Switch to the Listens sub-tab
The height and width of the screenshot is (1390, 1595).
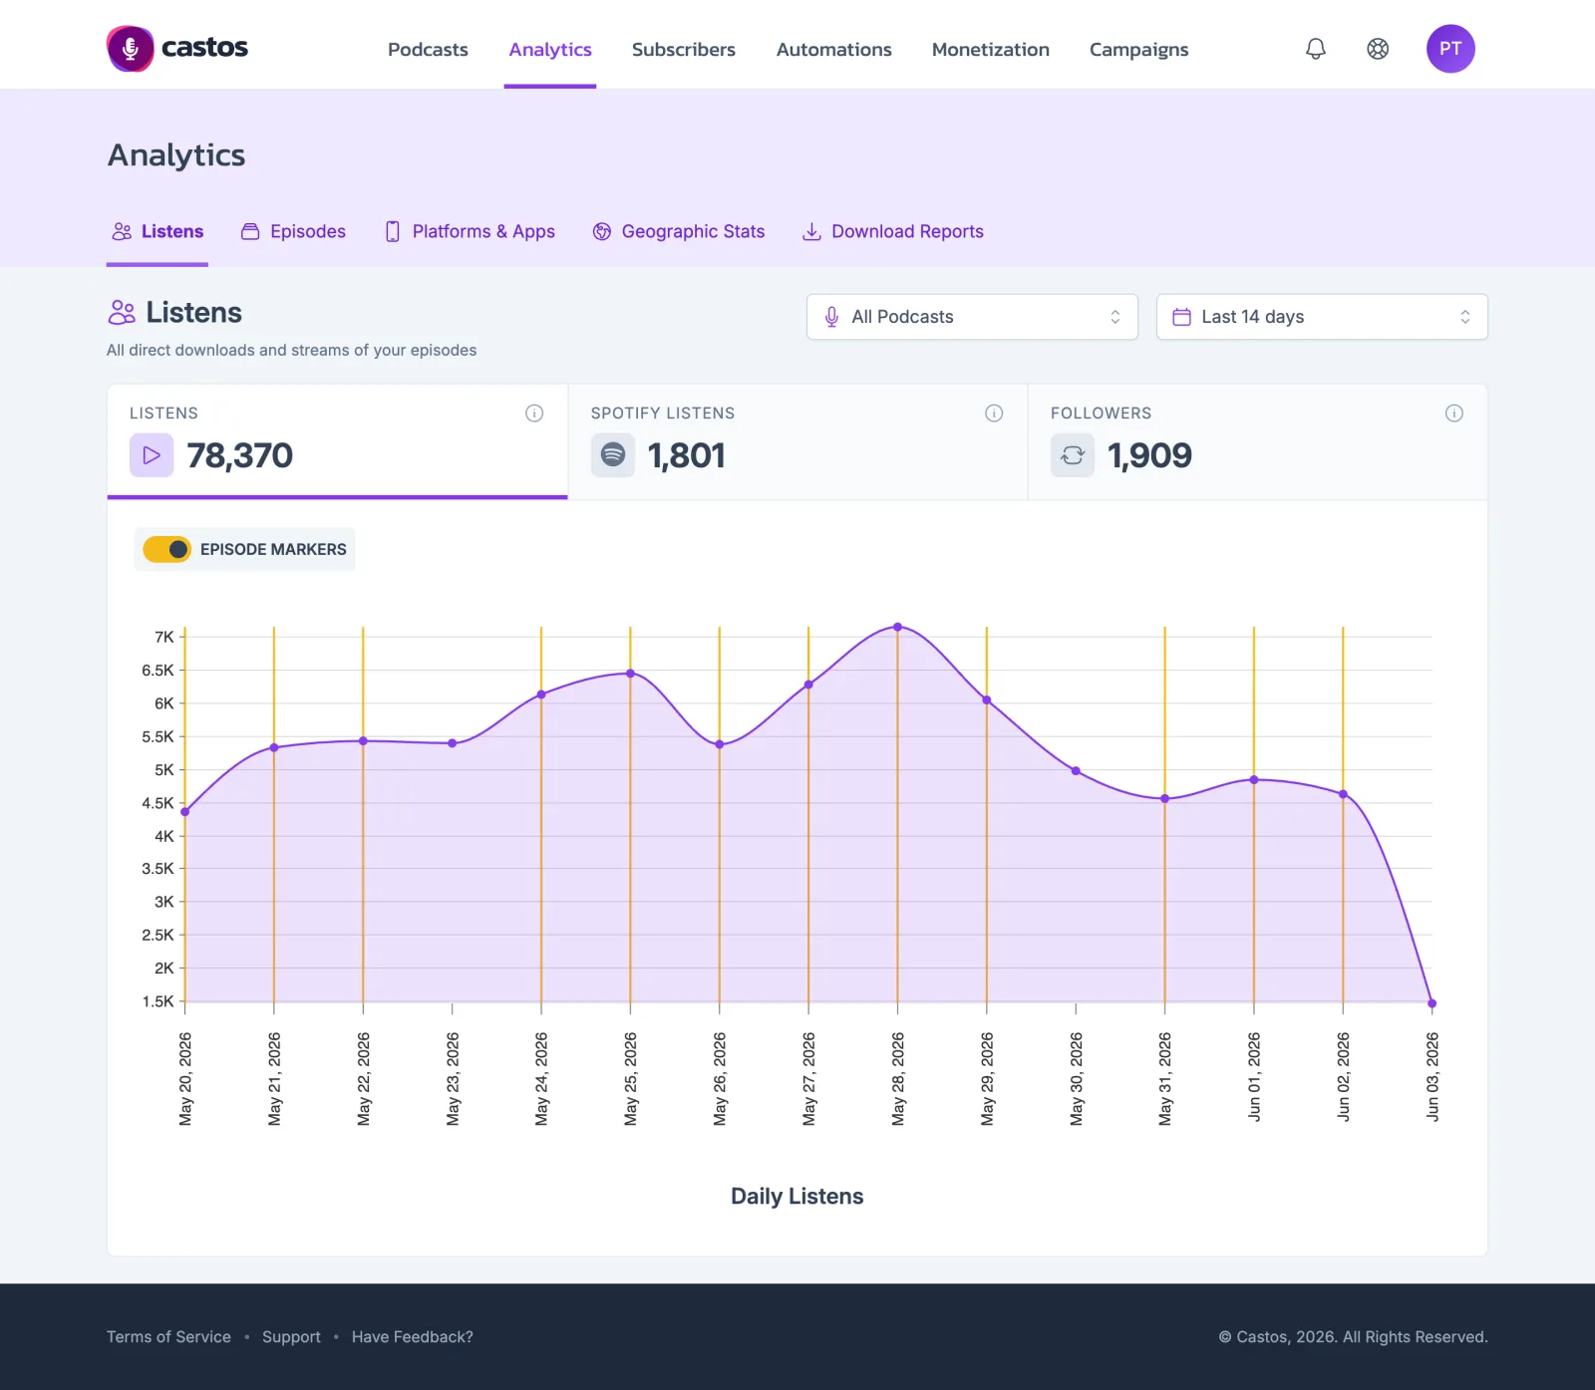[158, 231]
